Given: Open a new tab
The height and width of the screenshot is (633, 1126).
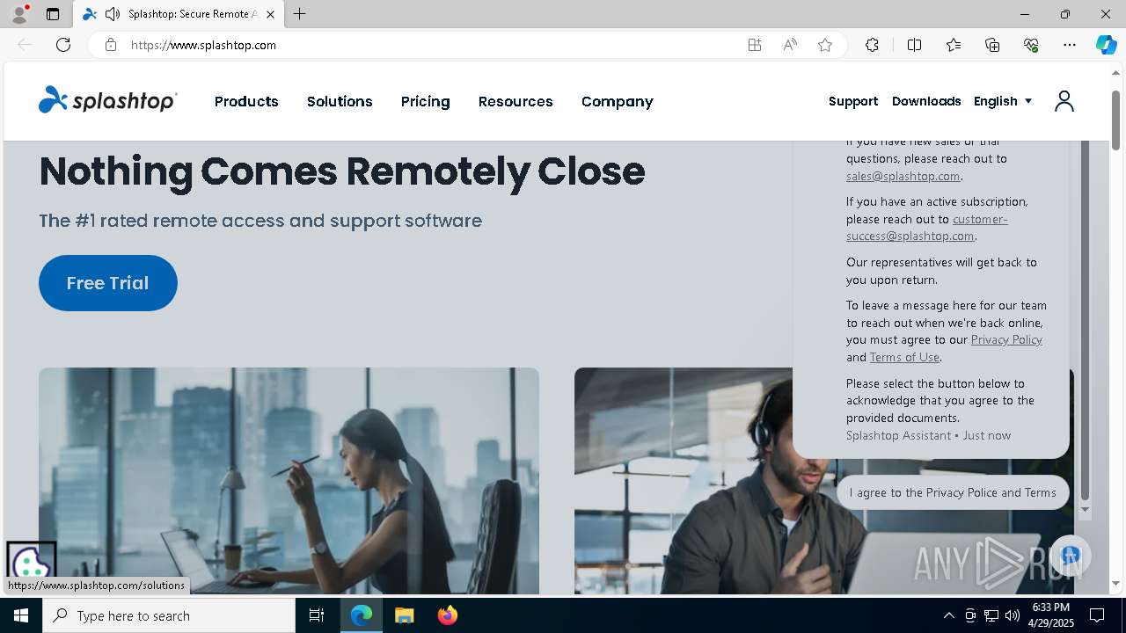Looking at the screenshot, I should tap(300, 14).
